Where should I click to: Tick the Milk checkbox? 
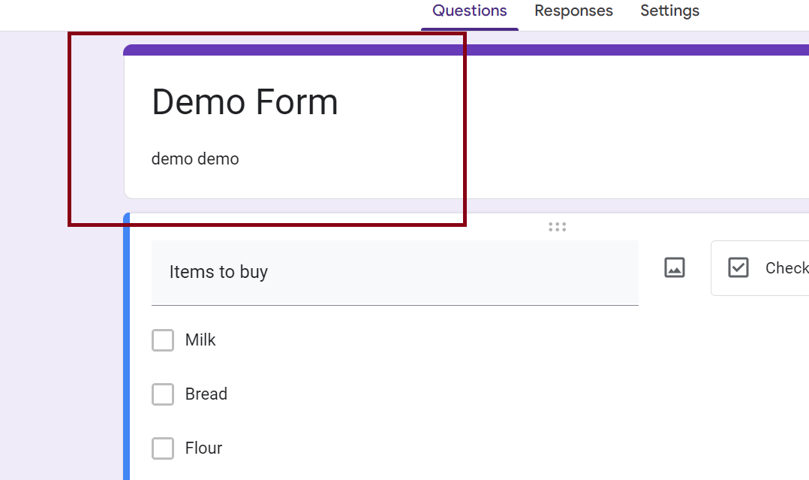163,340
